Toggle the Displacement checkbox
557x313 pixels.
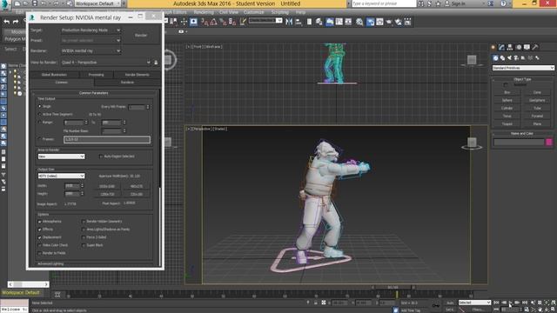pyautogui.click(x=39, y=237)
